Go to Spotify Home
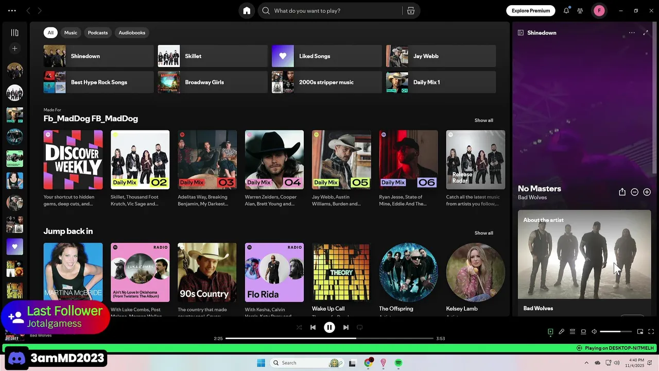659x371 pixels. [247, 11]
